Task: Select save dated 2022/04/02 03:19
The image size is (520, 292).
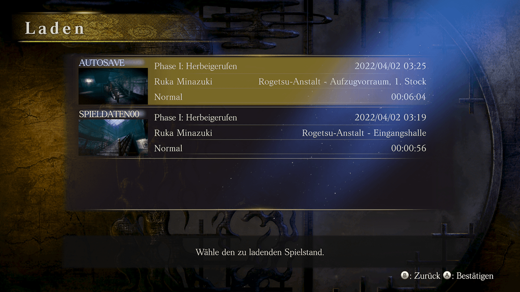Action: click(390, 118)
